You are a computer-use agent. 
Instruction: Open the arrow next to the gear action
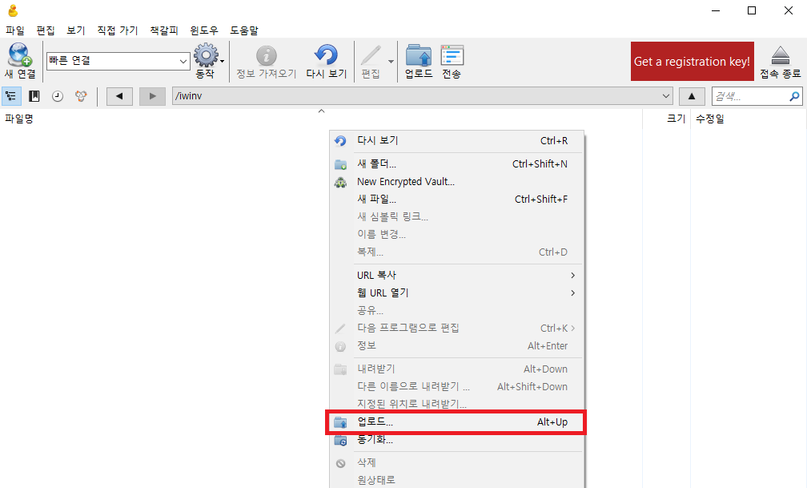[x=222, y=62]
